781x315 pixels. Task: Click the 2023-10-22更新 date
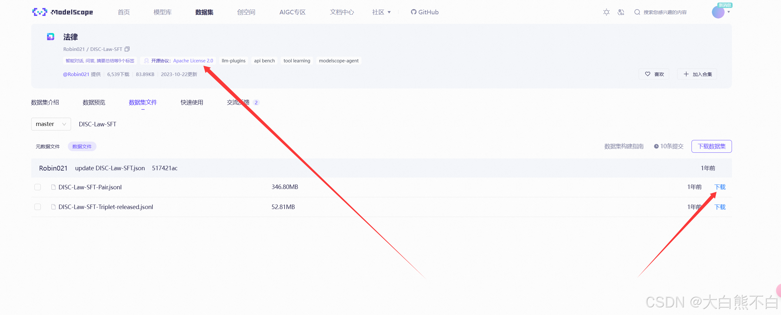[179, 74]
